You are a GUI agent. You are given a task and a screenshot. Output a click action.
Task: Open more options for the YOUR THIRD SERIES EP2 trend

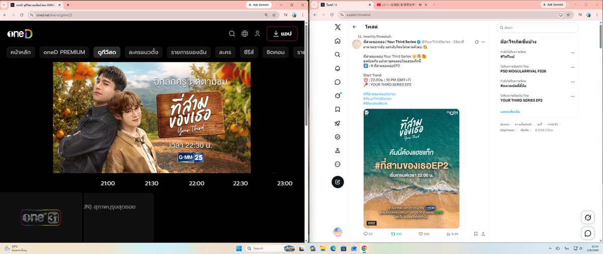tap(572, 97)
